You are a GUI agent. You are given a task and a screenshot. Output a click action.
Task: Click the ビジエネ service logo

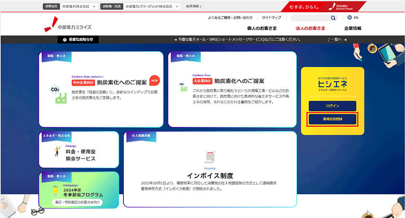332,84
